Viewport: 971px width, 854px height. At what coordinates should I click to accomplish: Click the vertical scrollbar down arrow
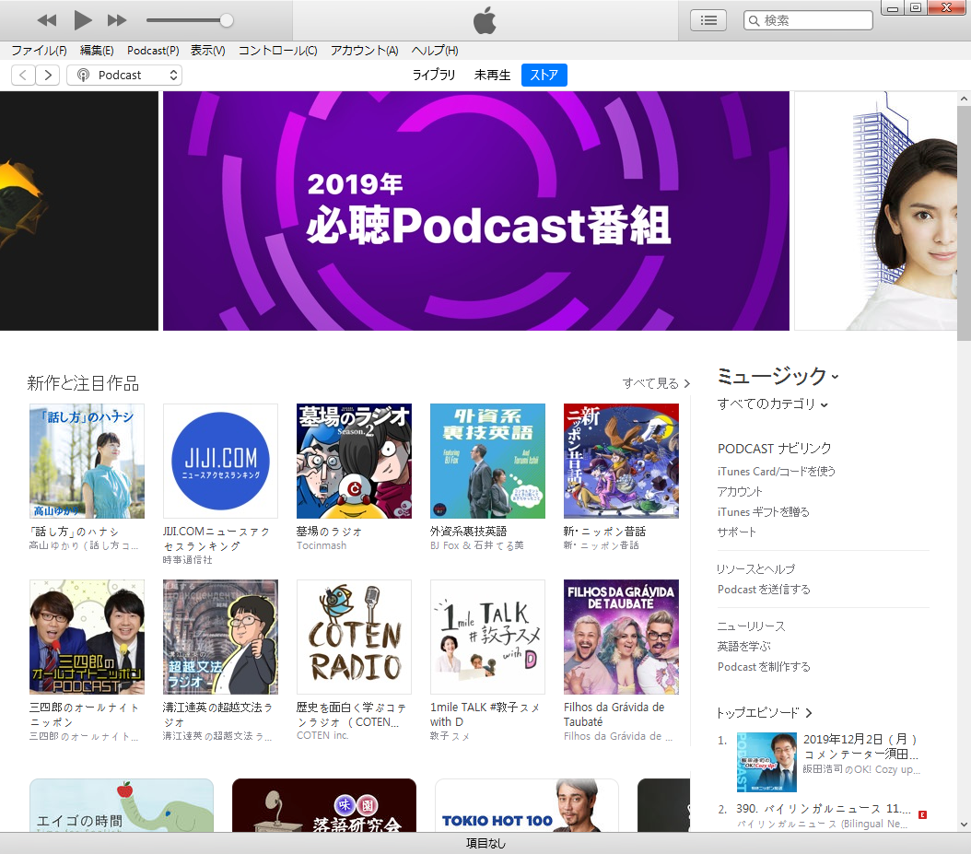964,825
